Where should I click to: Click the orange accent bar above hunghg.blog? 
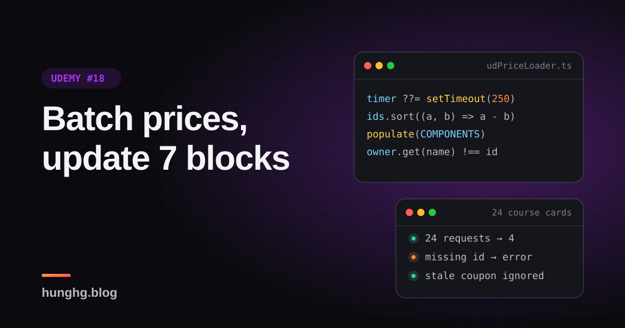56,275
